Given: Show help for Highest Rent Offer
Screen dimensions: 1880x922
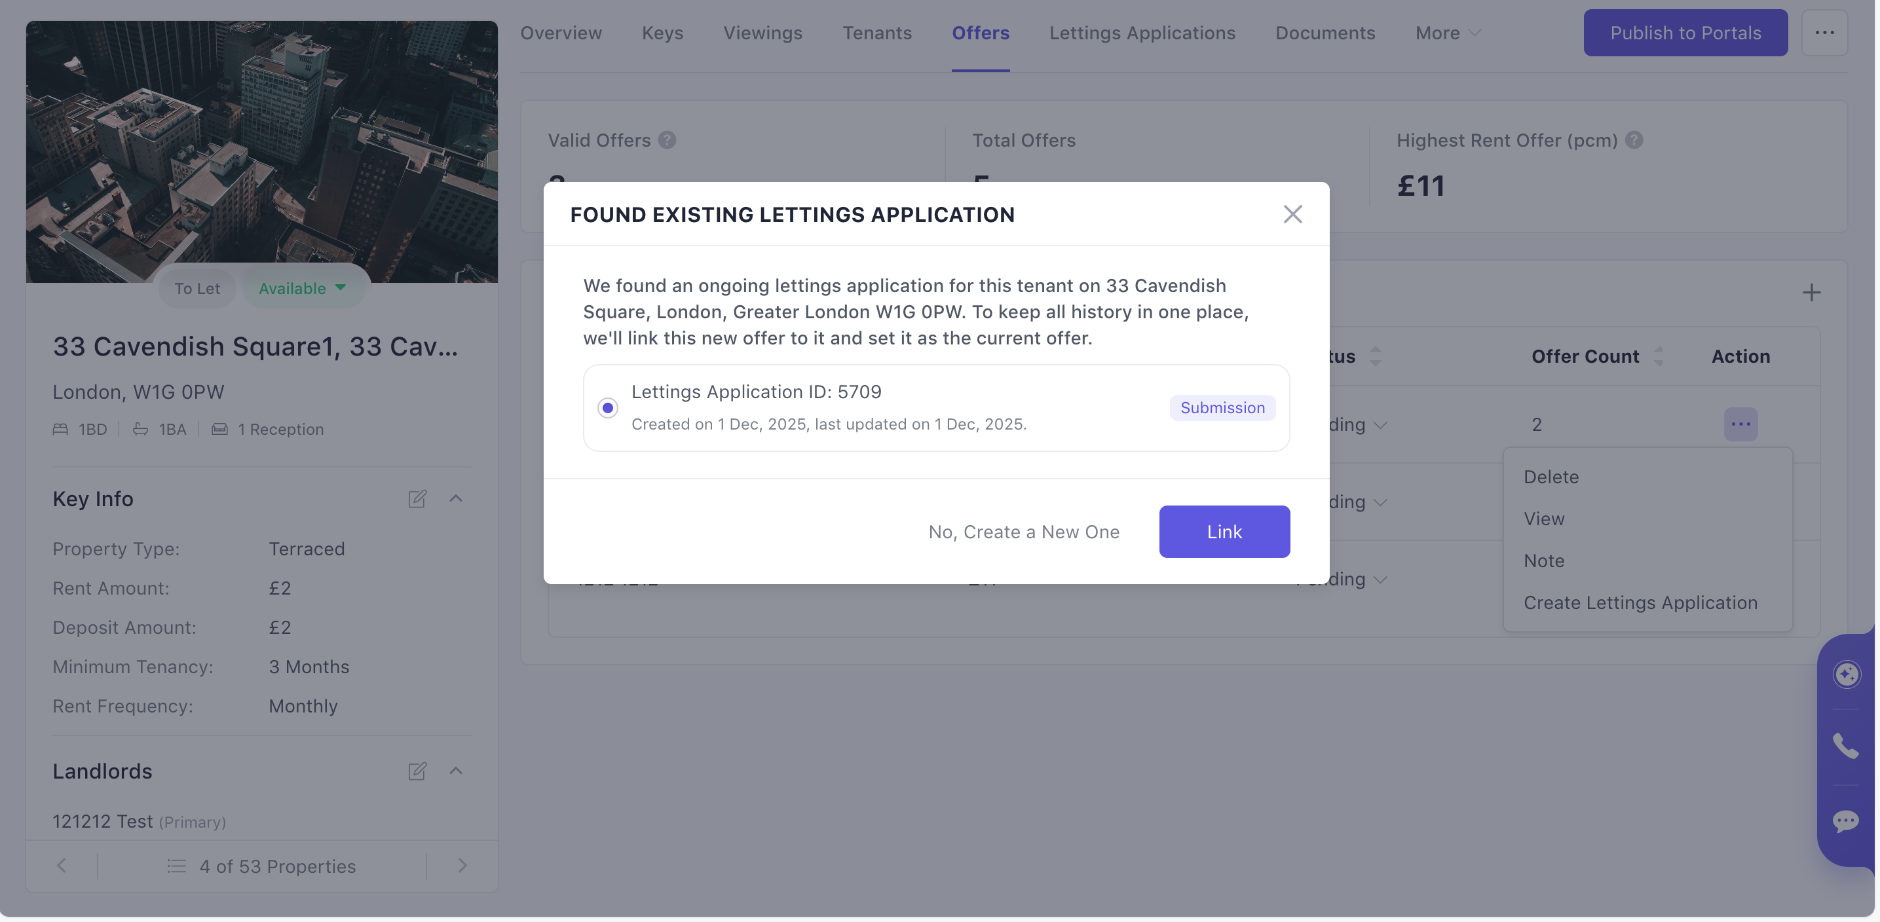Looking at the screenshot, I should pyautogui.click(x=1635, y=140).
